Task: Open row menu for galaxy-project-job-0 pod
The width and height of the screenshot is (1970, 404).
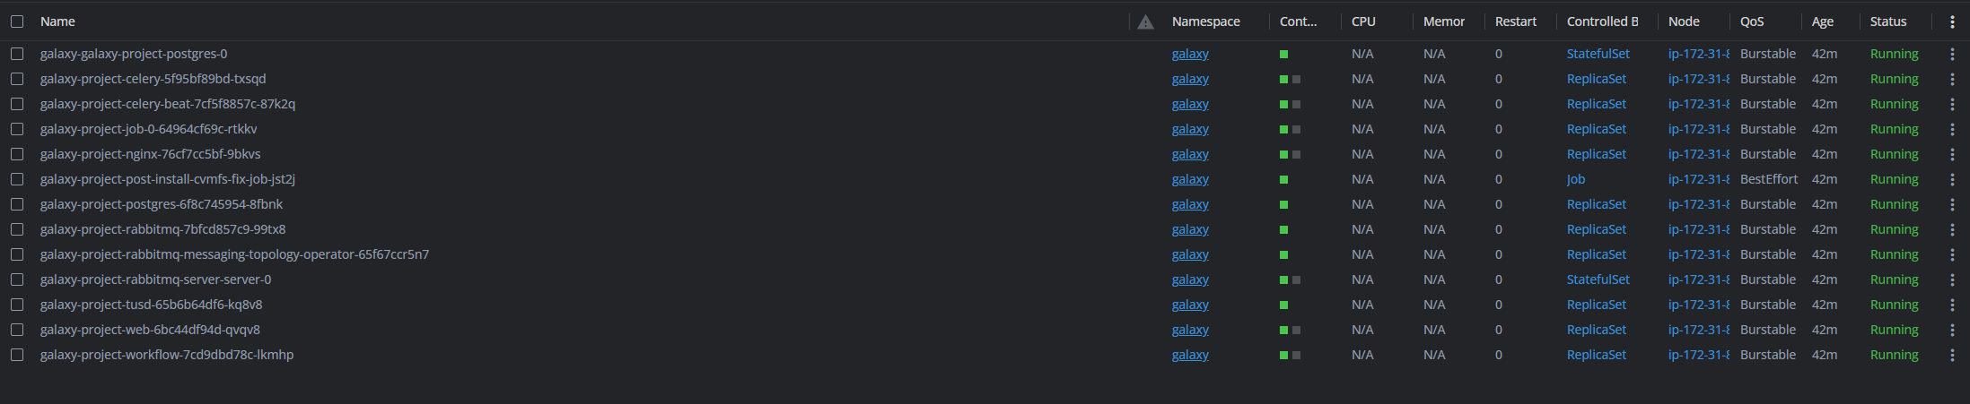Action: click(x=1952, y=129)
